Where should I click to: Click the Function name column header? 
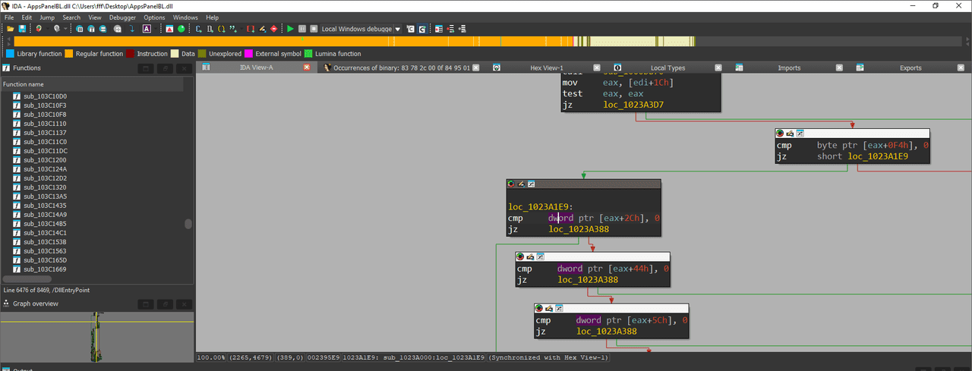tap(91, 84)
